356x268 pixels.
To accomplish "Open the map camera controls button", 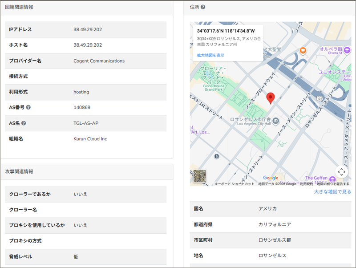I will click(x=341, y=171).
